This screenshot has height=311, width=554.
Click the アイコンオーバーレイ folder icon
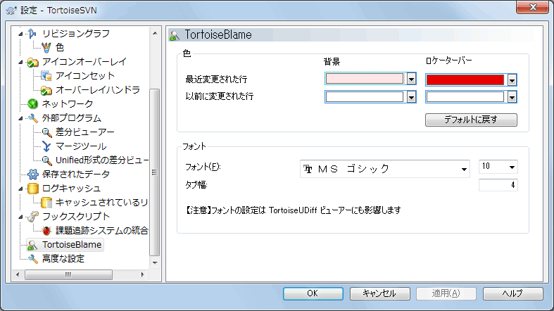[32, 62]
